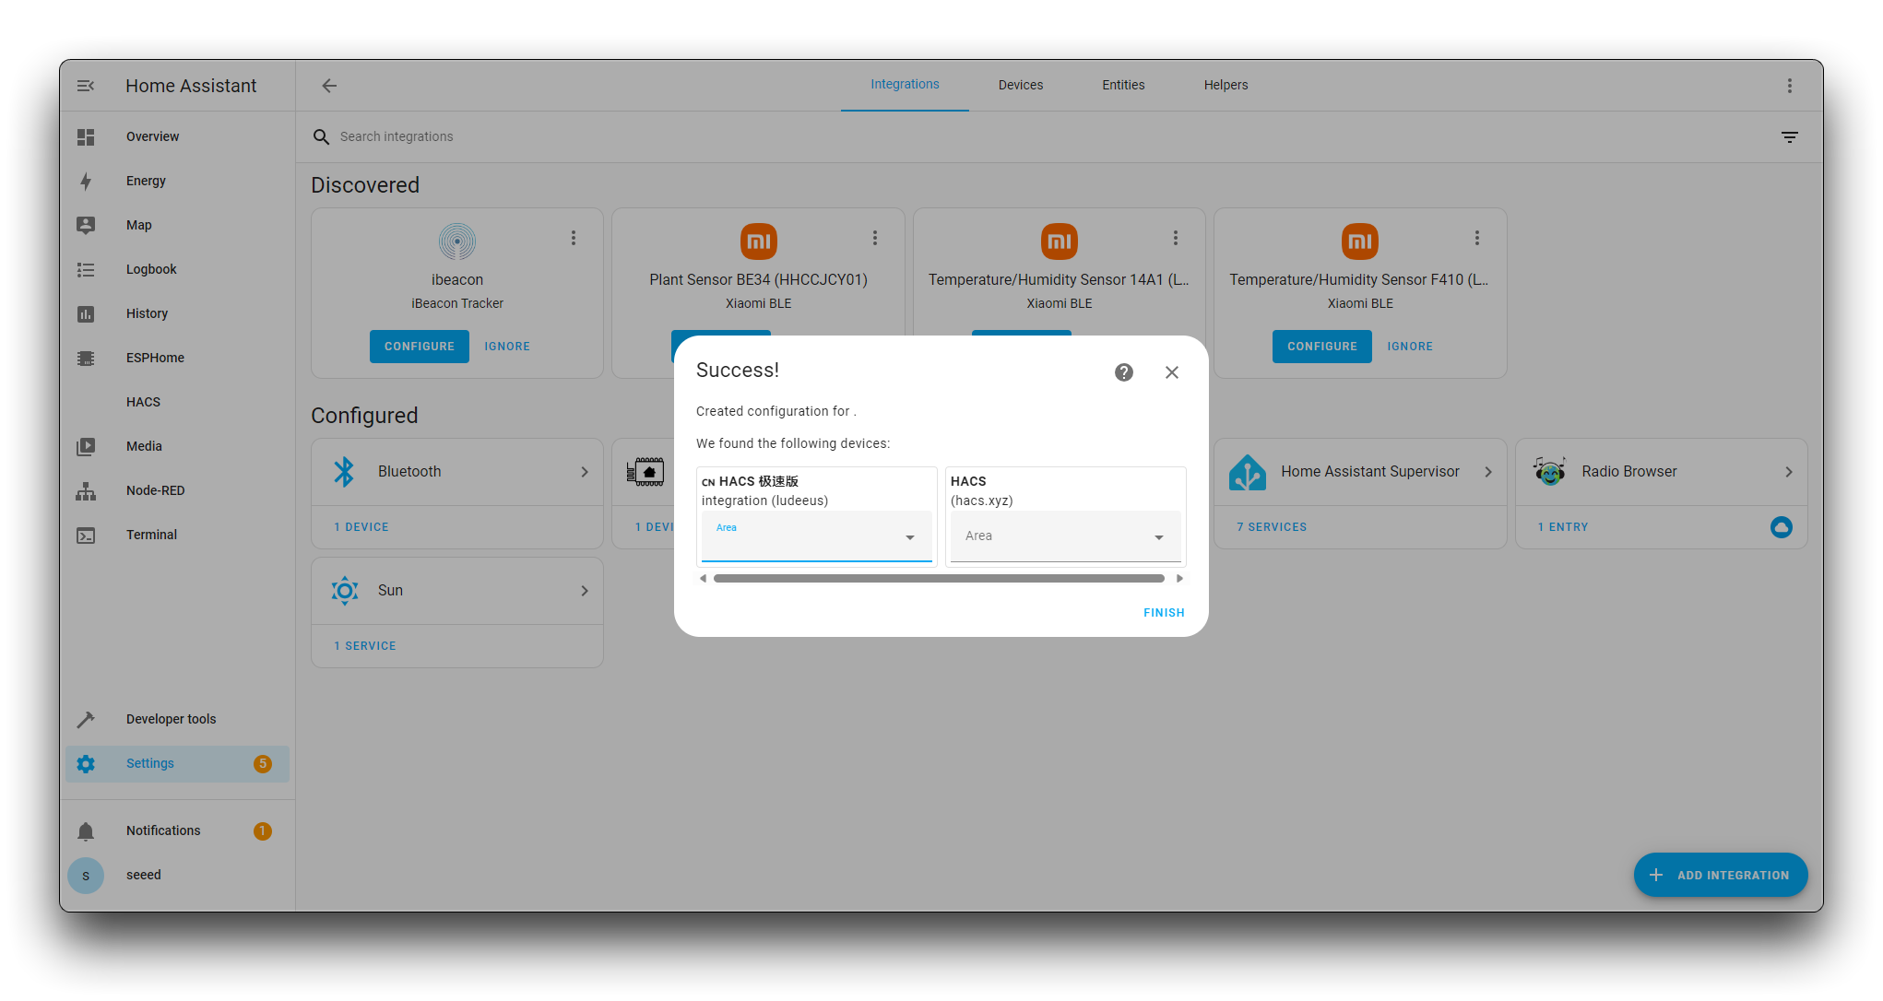1883x1001 pixels.
Task: Open the History chart icon
Action: (86, 313)
